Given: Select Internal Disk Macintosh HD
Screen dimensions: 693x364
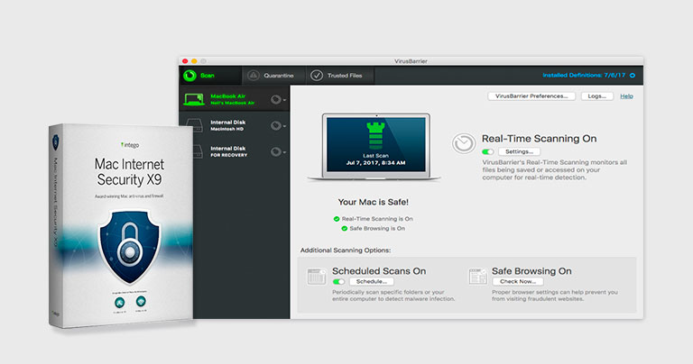Looking at the screenshot, I should tap(235, 125).
